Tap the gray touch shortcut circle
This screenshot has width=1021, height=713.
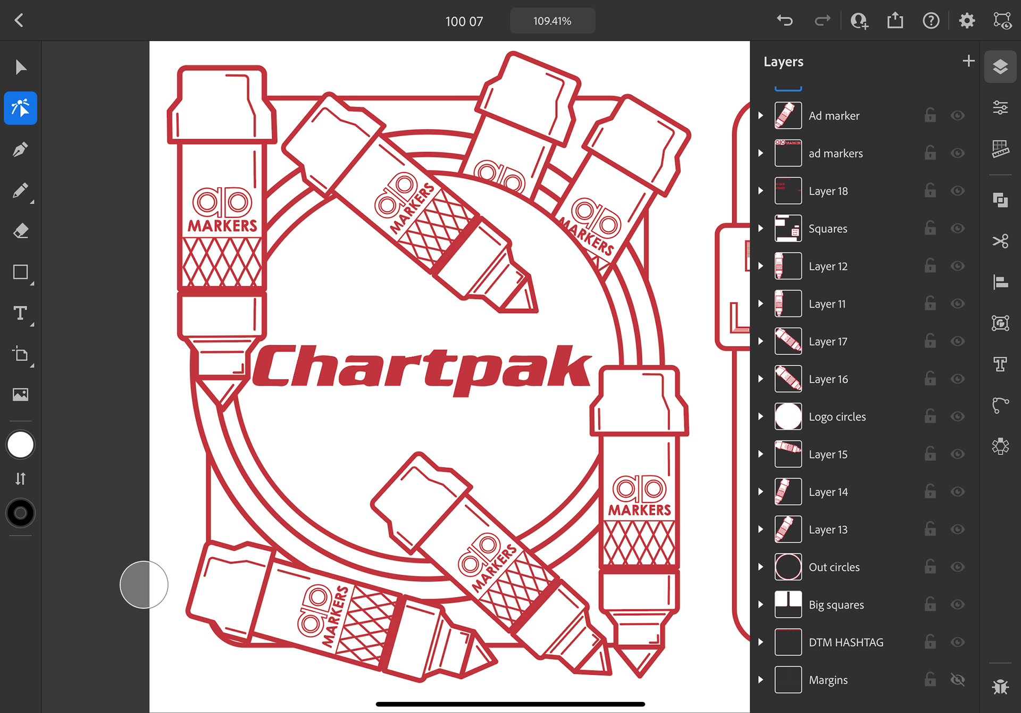pos(144,584)
